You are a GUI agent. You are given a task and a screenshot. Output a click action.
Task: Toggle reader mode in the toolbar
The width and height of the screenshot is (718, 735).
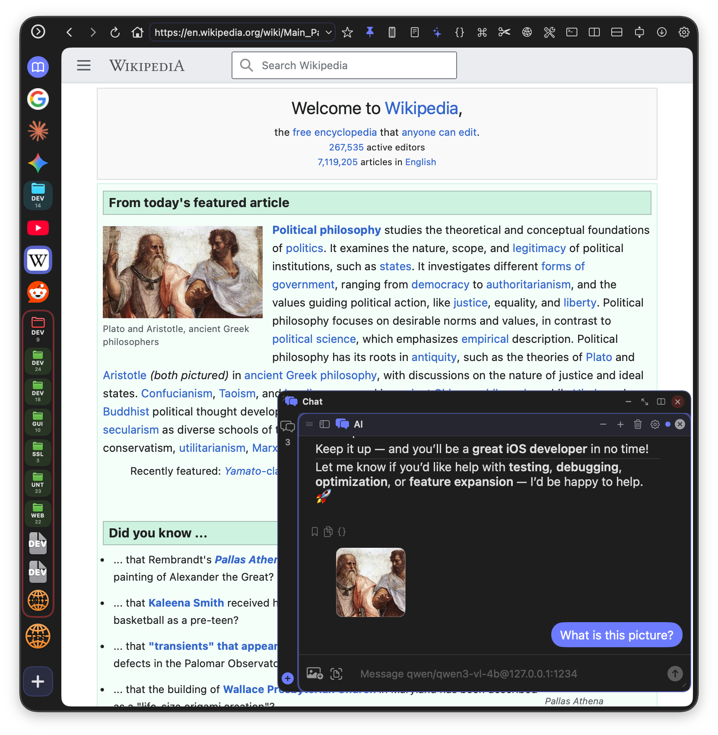[x=415, y=32]
